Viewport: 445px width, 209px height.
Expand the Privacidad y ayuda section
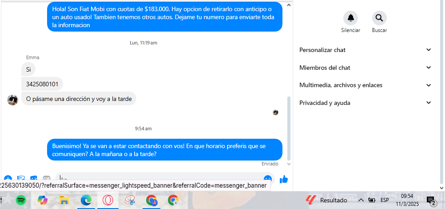tap(365, 103)
